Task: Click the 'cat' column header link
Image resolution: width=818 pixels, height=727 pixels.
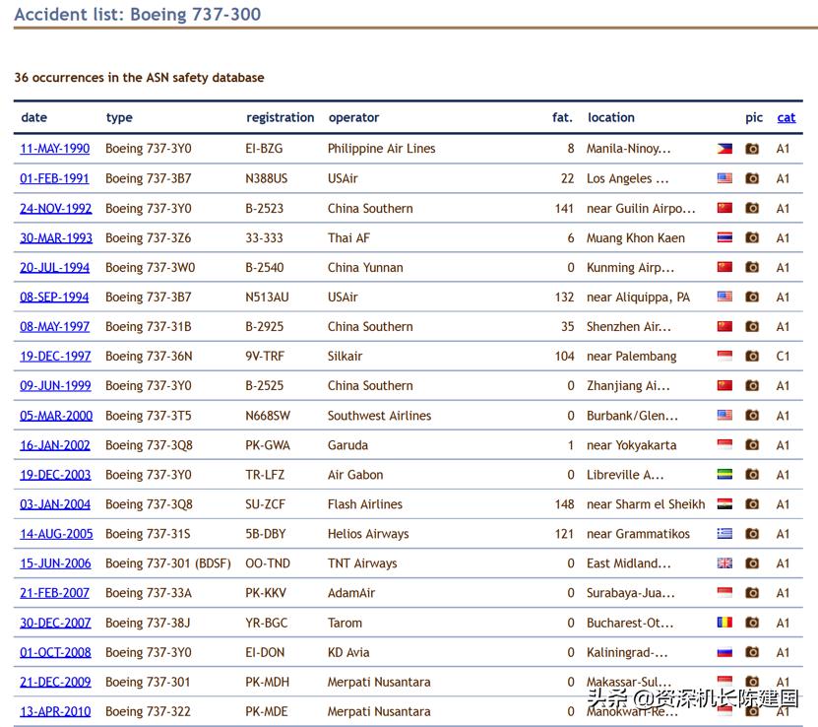Action: [x=786, y=117]
